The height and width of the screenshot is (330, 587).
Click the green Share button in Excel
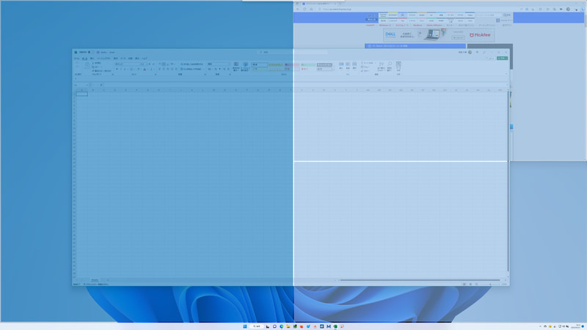point(502,59)
